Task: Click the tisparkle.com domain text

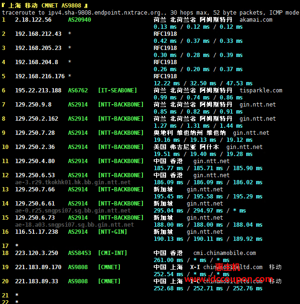Action: [x=261, y=90]
